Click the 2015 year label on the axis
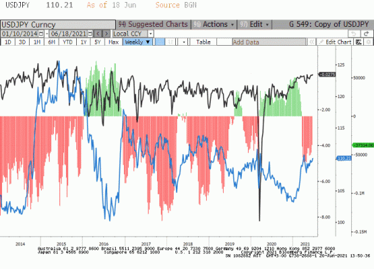The height and width of the screenshot is (269, 374). click(x=61, y=244)
